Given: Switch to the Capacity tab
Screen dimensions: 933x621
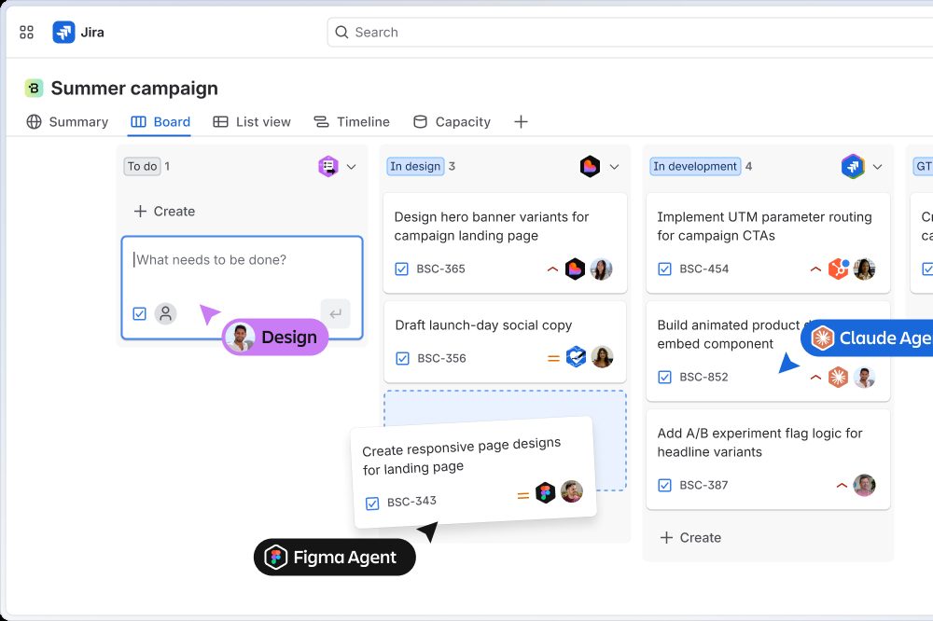Looking at the screenshot, I should click(452, 122).
